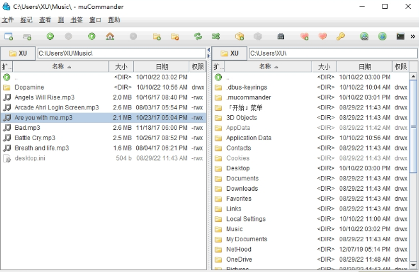Image resolution: width=419 pixels, height=272 pixels.
Task: Edit bookmarks using plain heart icon
Action: pyautogui.click(x=322, y=36)
